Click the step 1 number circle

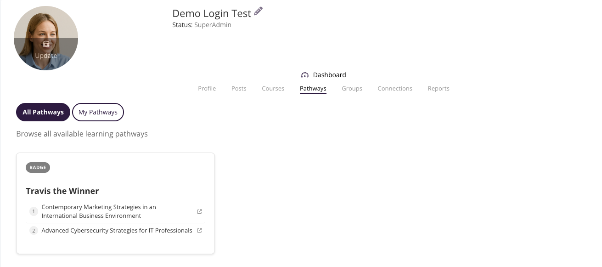34,211
